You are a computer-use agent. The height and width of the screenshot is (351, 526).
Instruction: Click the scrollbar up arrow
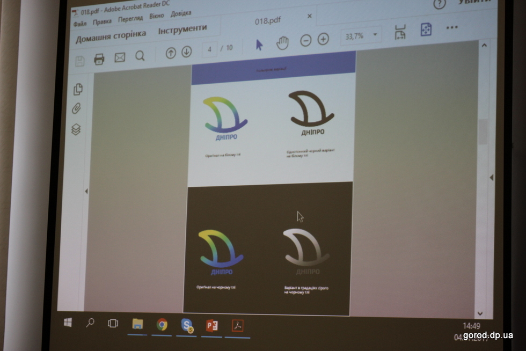click(484, 45)
